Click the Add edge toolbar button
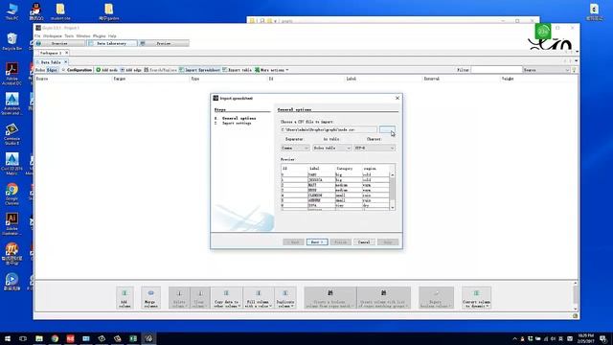 [x=130, y=70]
